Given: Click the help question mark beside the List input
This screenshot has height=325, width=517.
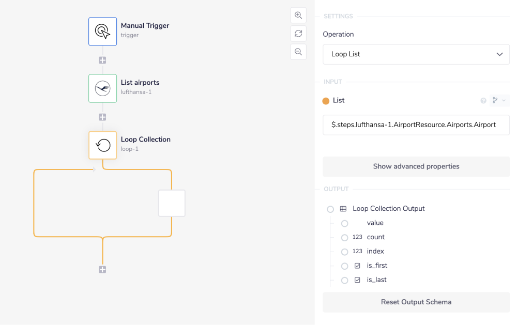Looking at the screenshot, I should (x=483, y=100).
